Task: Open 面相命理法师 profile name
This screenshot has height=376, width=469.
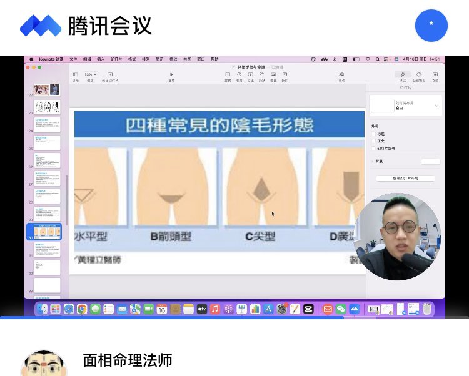Action: pyautogui.click(x=128, y=360)
